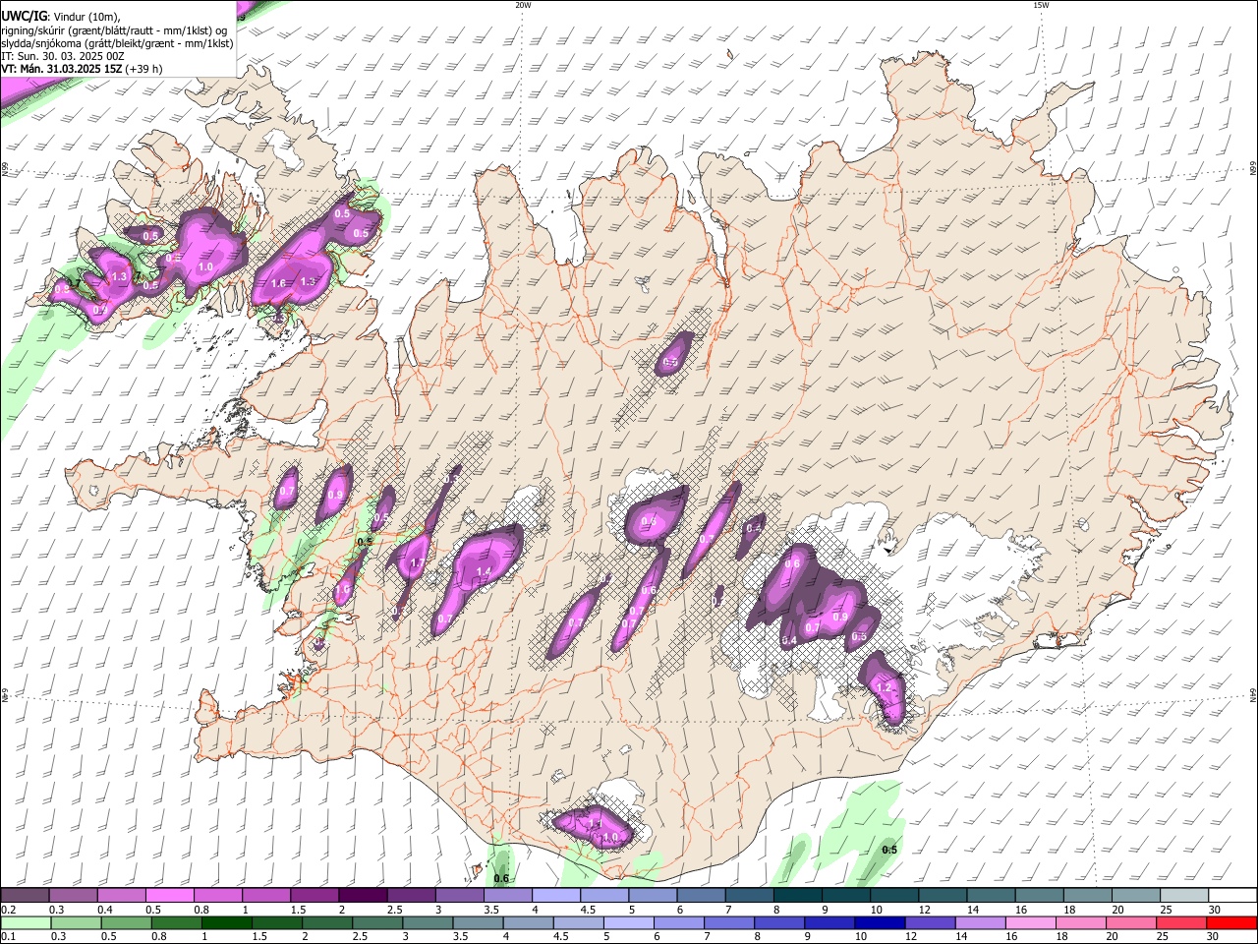
Task: Select the grey-green 3 swatch in bottom row
Action: pos(428,922)
